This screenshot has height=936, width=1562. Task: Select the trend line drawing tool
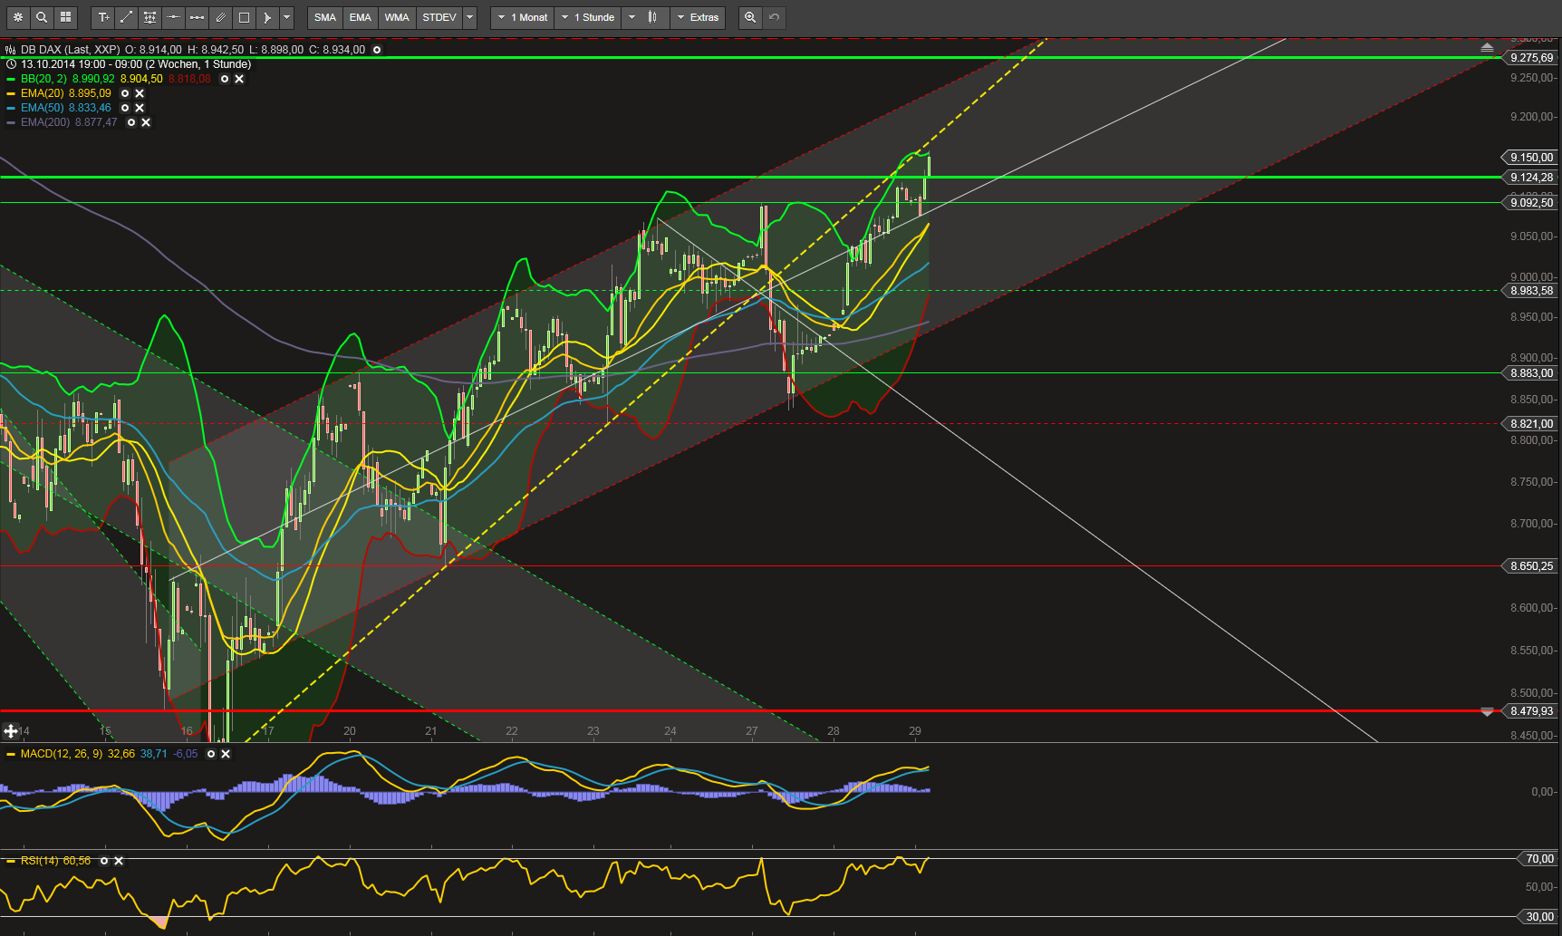click(127, 17)
